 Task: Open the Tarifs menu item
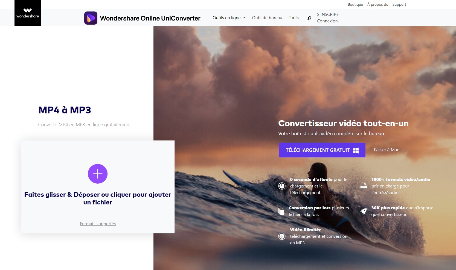[x=294, y=17]
